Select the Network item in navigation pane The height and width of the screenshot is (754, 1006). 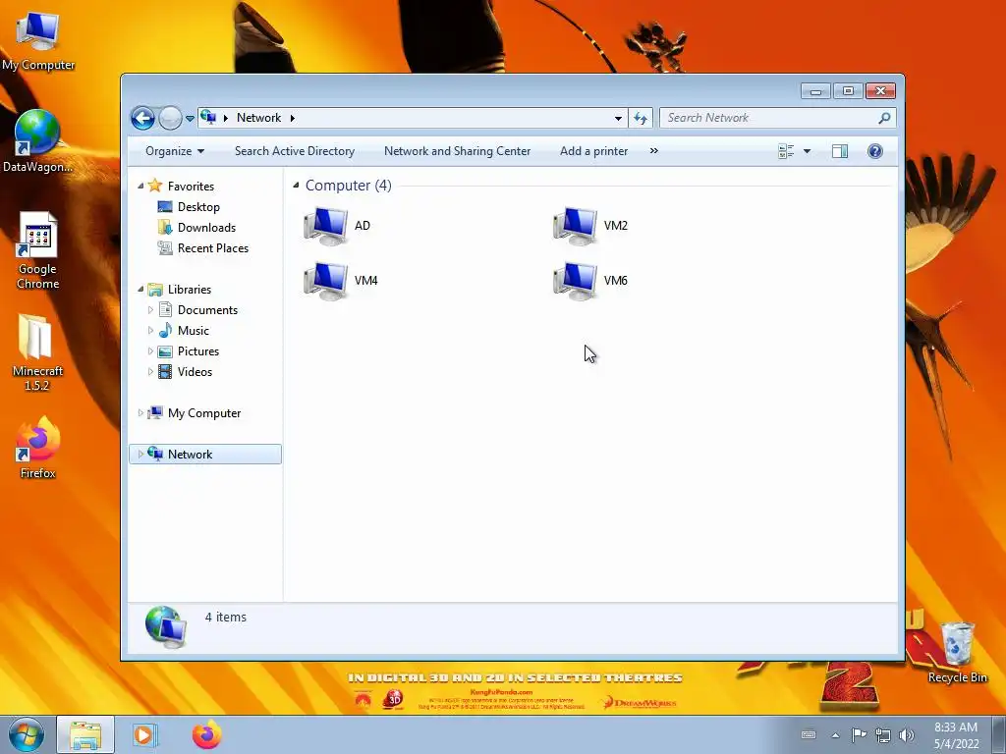(x=205, y=454)
